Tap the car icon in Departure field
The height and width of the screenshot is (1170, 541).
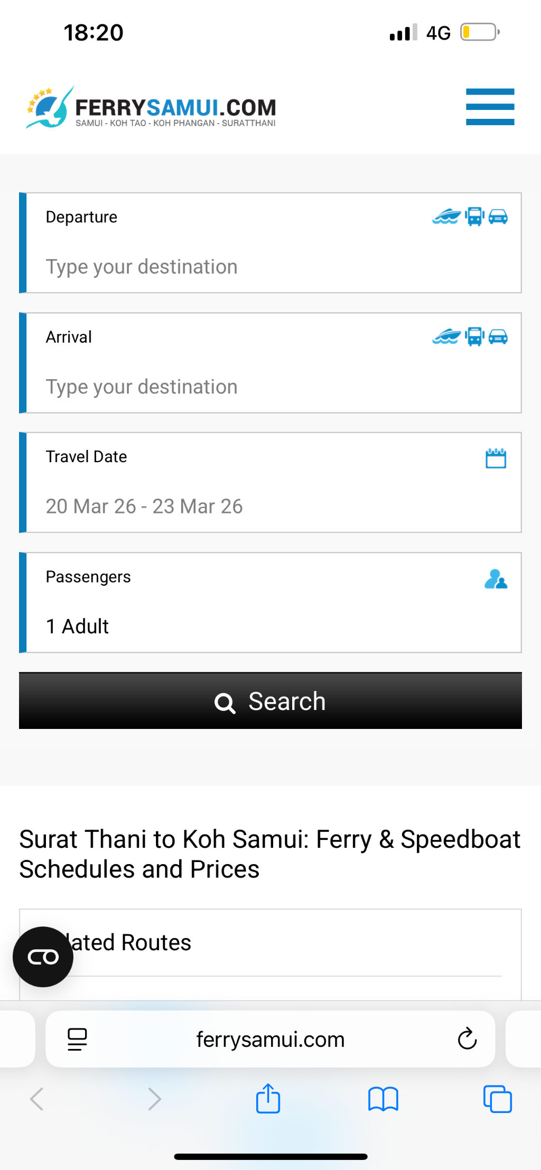tap(498, 217)
